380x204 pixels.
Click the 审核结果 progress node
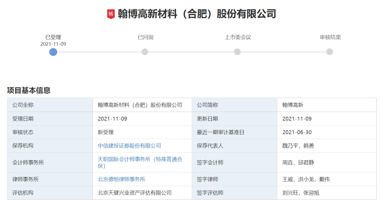330,52
